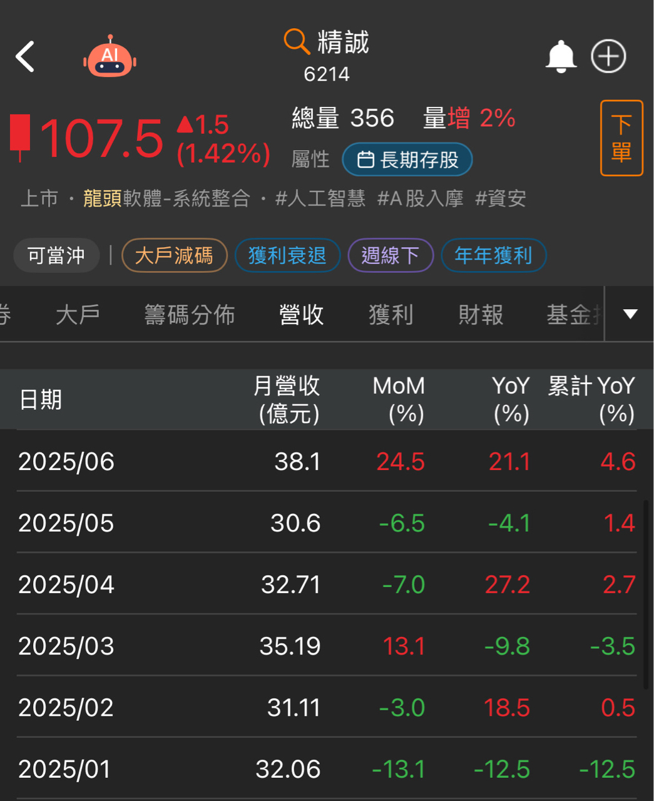Tap the MoM (%) column header

[399, 399]
